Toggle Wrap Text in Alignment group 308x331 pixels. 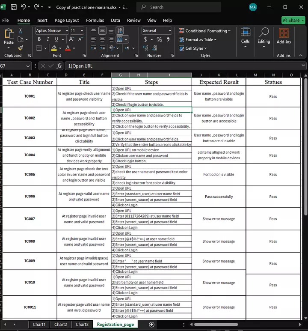[120, 30]
